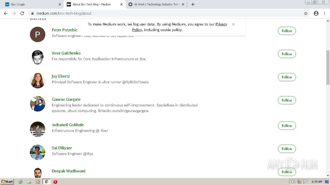Follow Vova Galchenko
The height and width of the screenshot is (185, 330).
click(287, 54)
